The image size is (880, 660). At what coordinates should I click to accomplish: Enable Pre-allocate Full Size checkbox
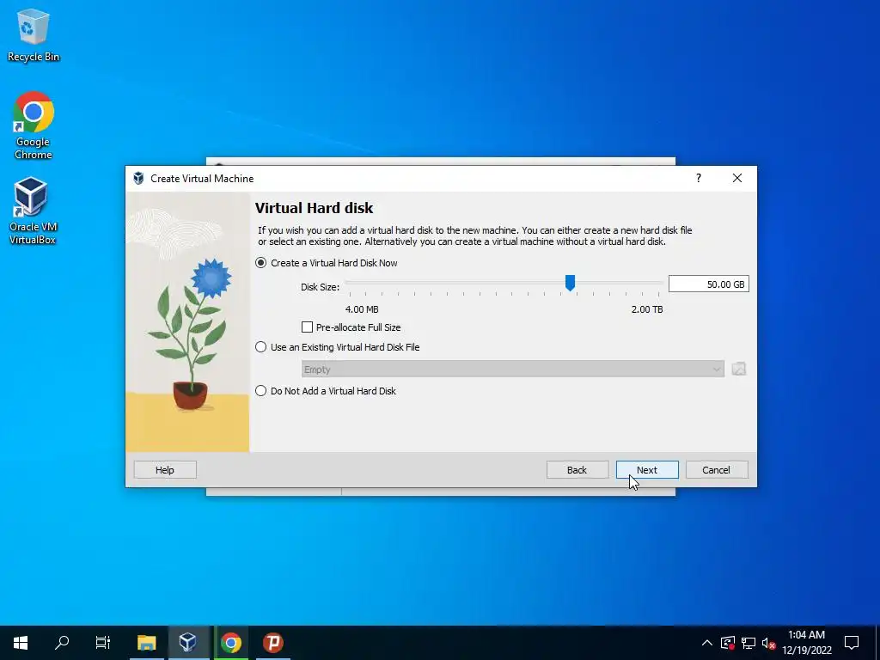coord(307,327)
